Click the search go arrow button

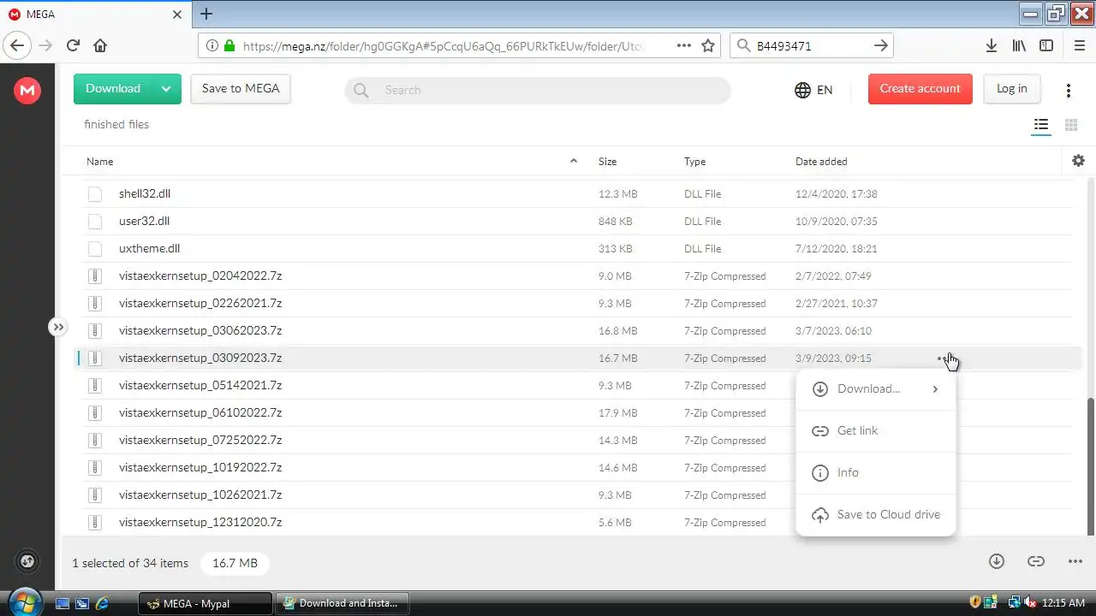881,46
